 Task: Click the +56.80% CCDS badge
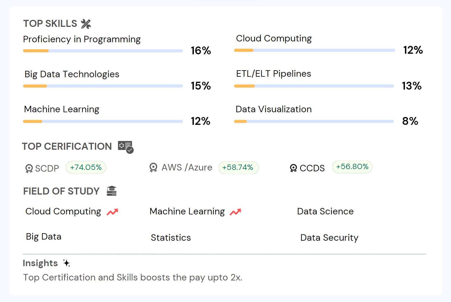(x=352, y=167)
